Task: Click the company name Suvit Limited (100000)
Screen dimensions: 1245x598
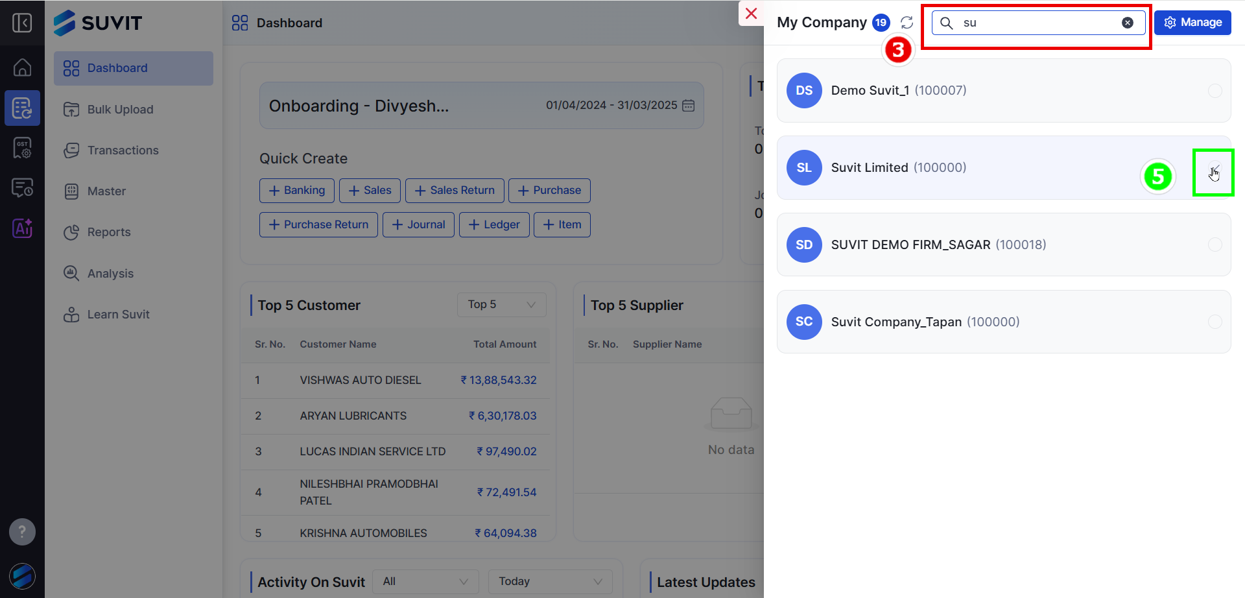Action: tap(899, 168)
